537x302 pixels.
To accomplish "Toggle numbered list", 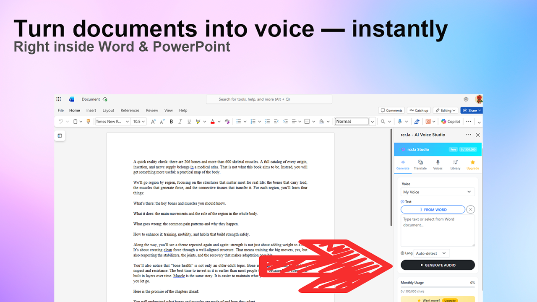I will [x=253, y=122].
